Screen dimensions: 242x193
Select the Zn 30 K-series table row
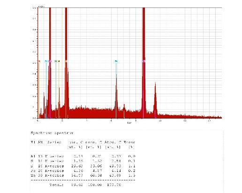click(x=83, y=175)
